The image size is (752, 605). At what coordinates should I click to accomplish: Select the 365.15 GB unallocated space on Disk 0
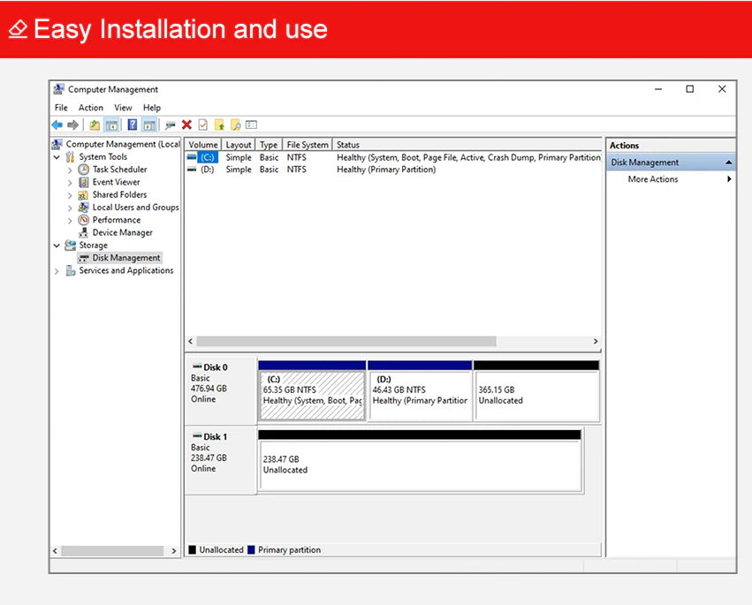coord(536,395)
